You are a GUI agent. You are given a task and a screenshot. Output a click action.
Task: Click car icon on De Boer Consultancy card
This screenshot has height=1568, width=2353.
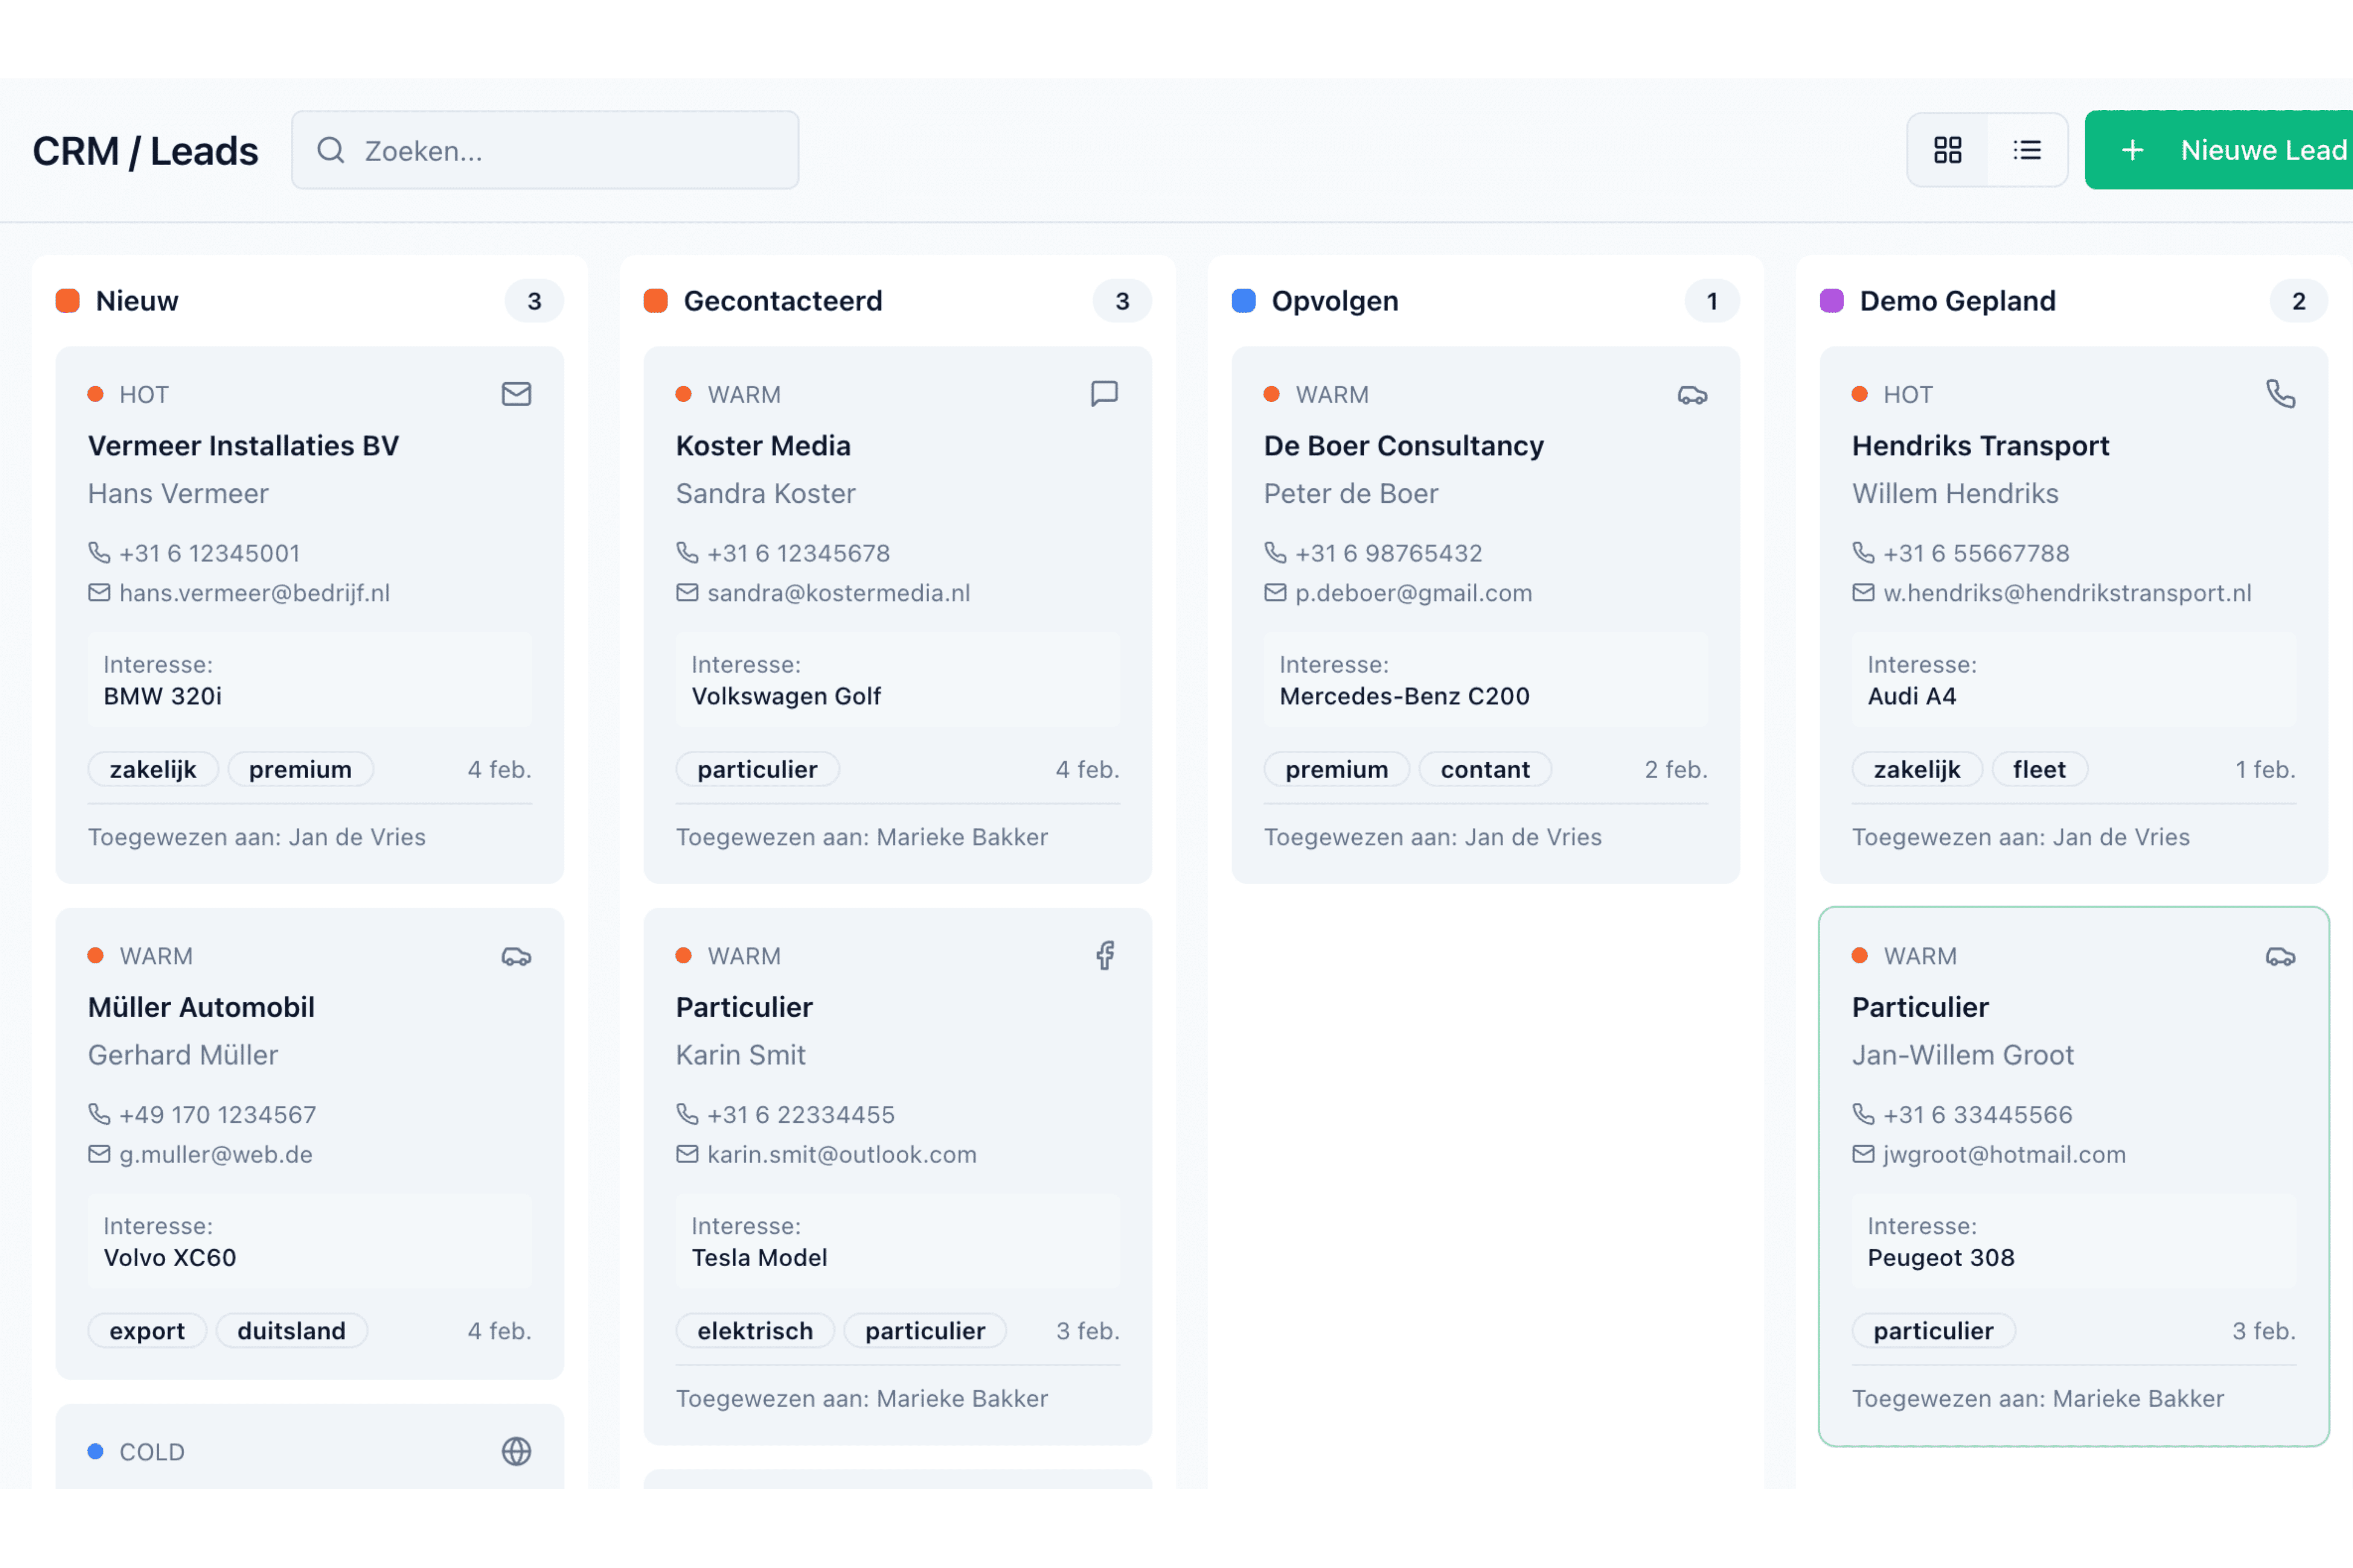coord(1692,396)
